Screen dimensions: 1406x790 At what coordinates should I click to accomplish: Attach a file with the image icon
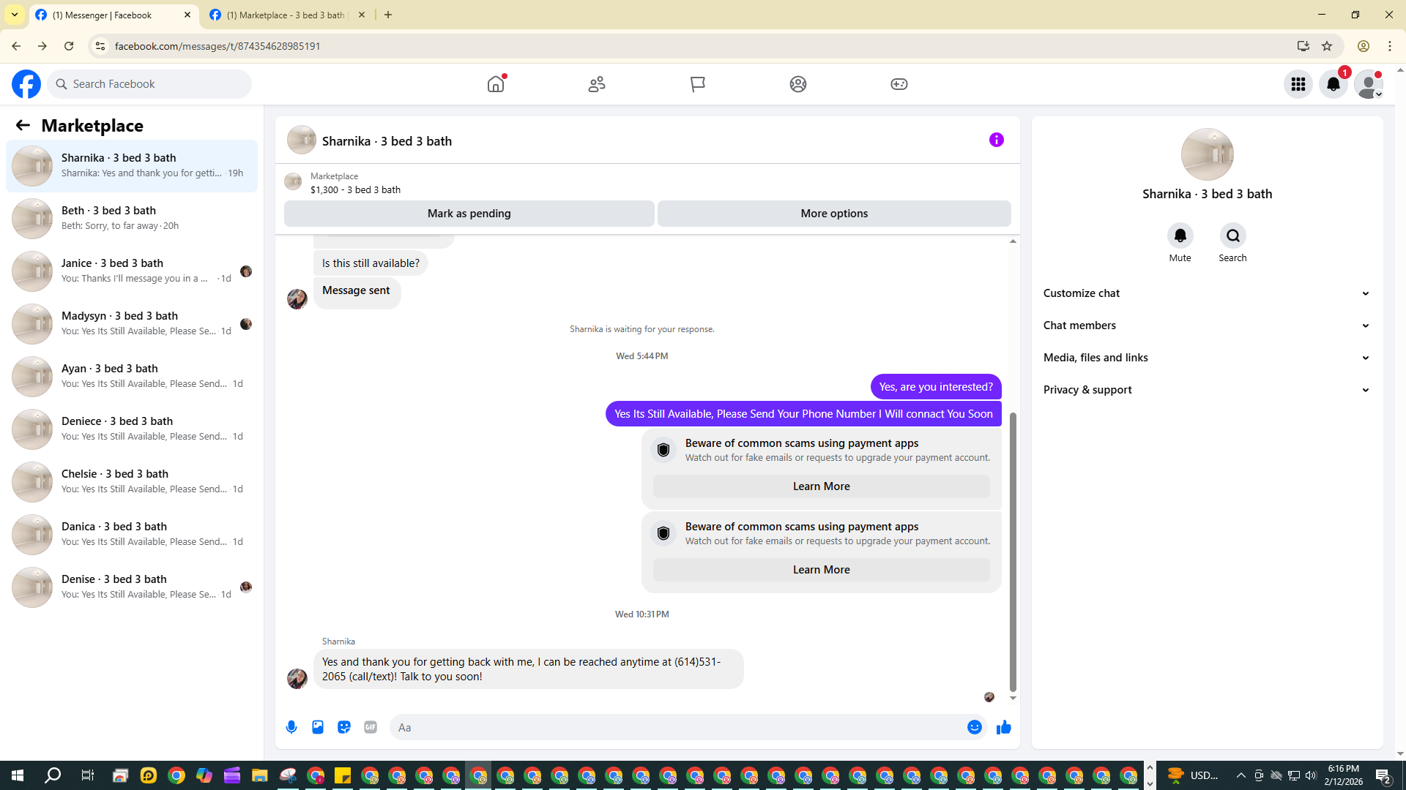[318, 727]
